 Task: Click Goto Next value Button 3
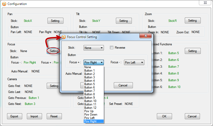pos(30,104)
